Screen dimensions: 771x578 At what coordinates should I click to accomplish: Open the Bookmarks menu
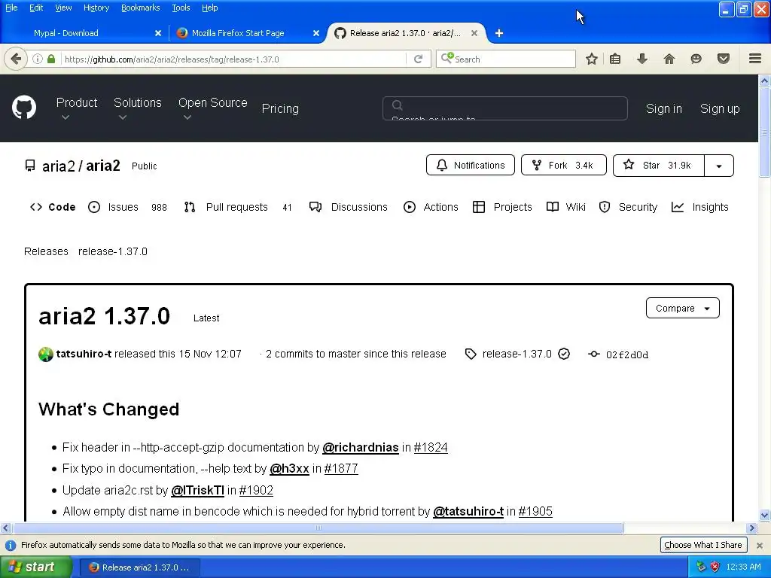pos(140,8)
